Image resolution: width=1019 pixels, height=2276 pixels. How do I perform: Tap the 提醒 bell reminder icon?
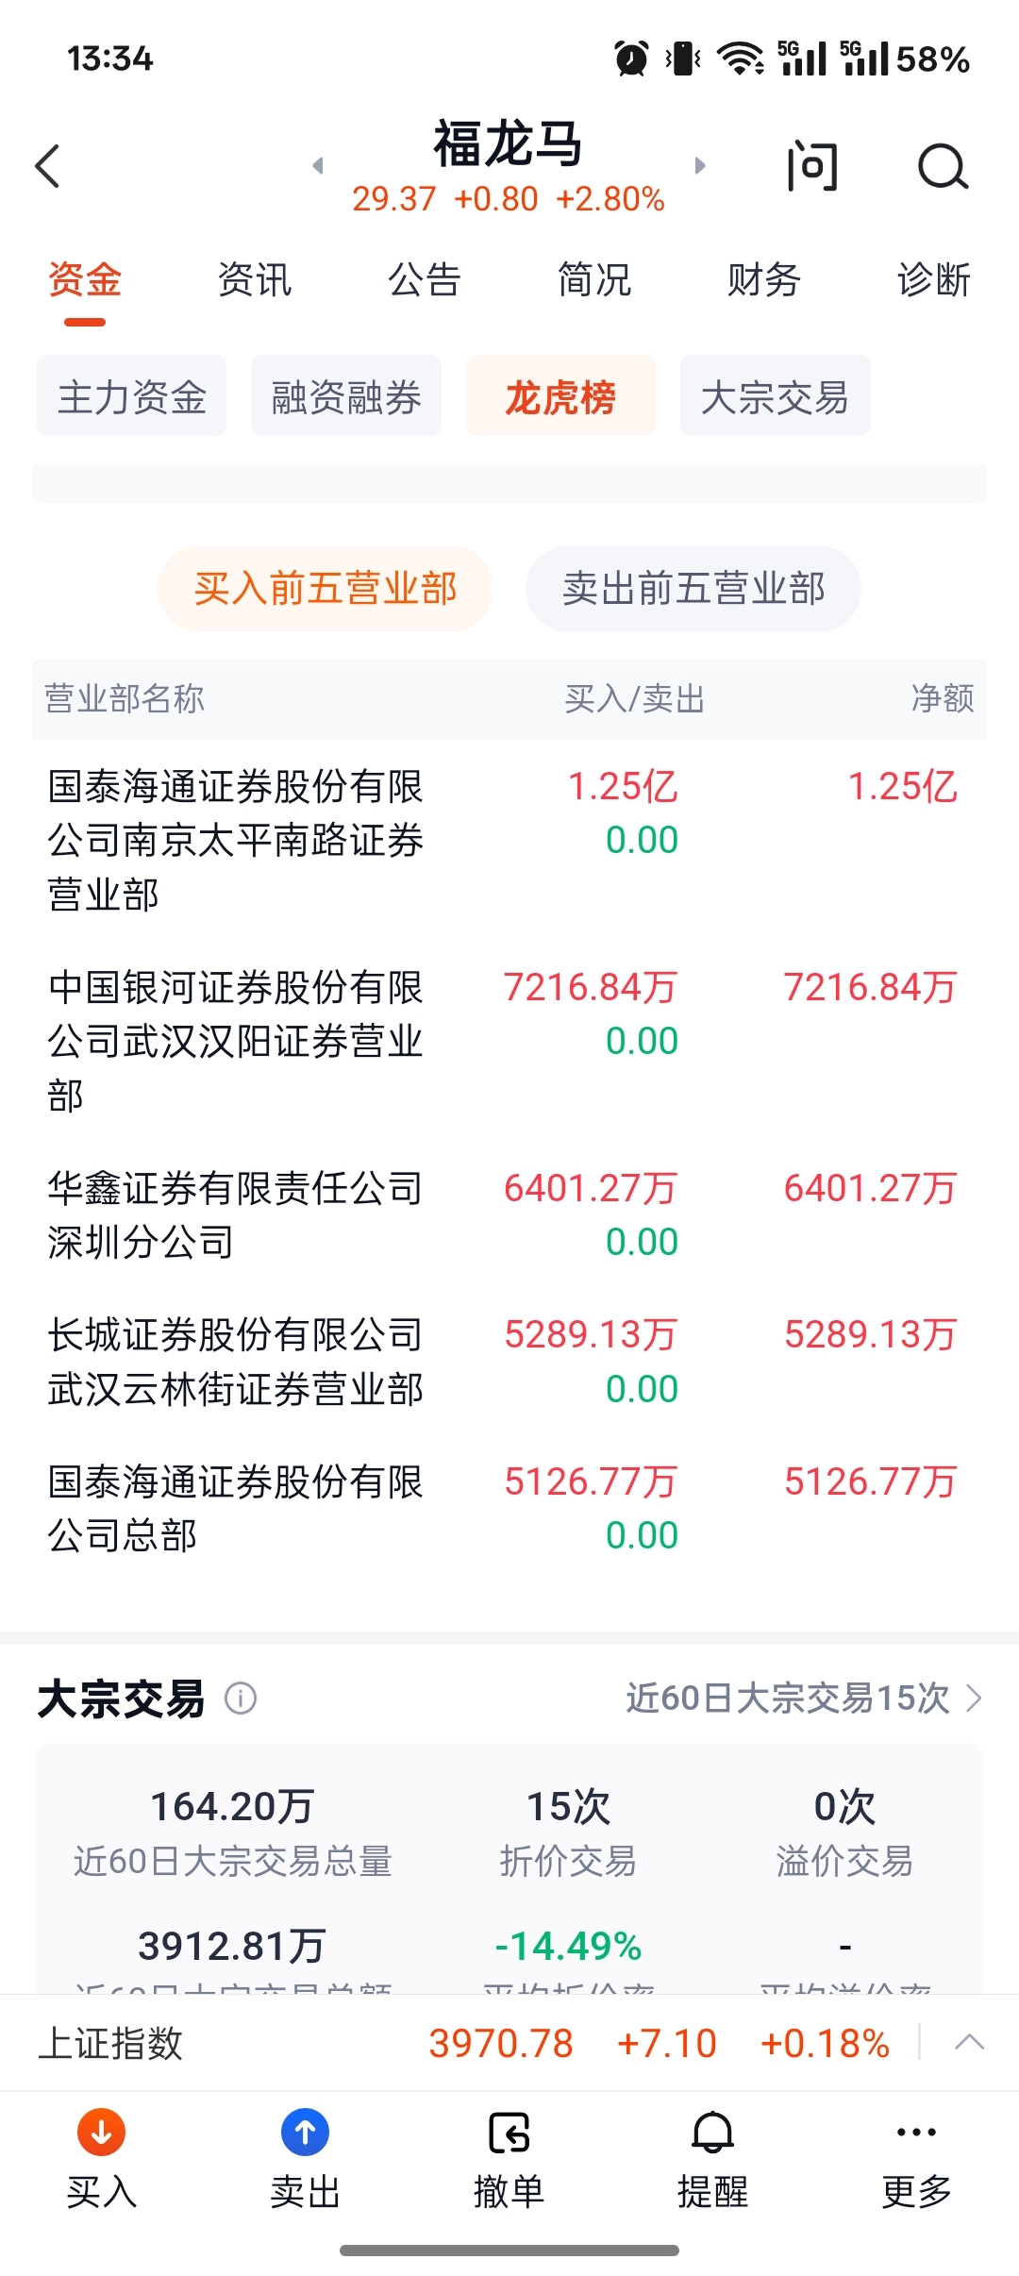(713, 2133)
